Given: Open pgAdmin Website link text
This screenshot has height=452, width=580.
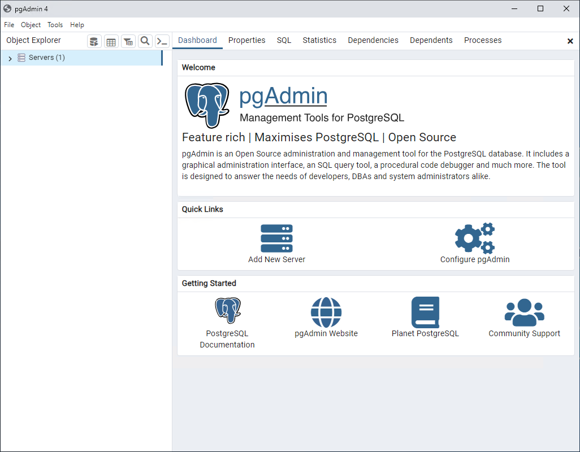Looking at the screenshot, I should point(326,333).
